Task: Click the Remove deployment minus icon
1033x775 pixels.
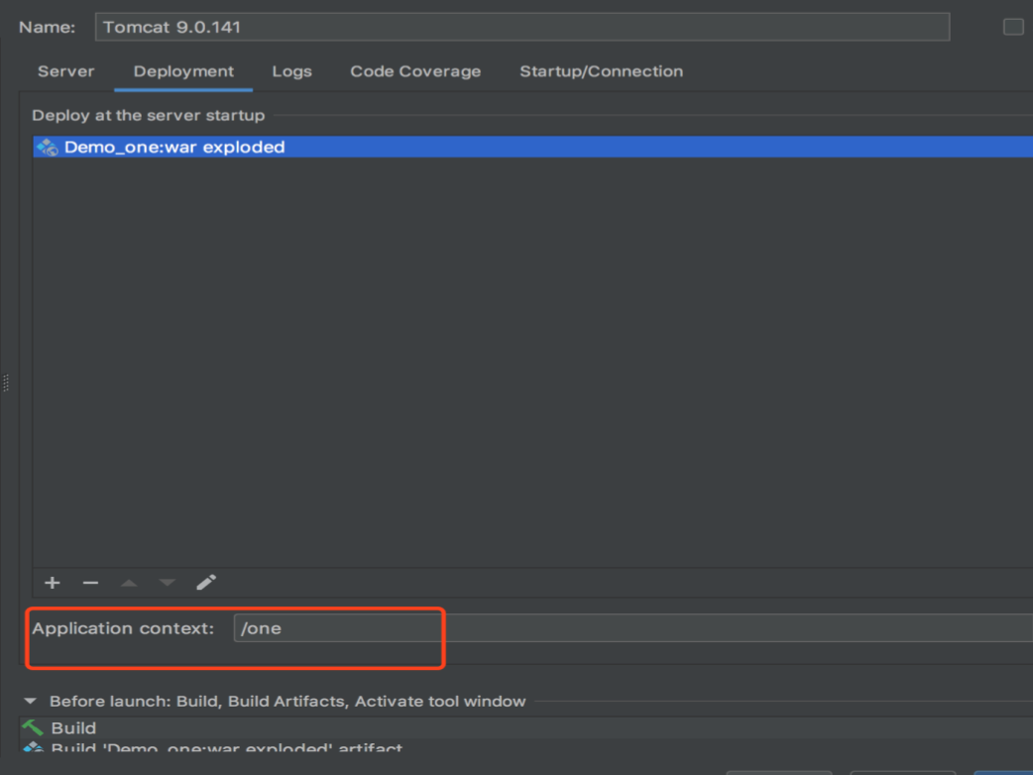Action: (90, 583)
